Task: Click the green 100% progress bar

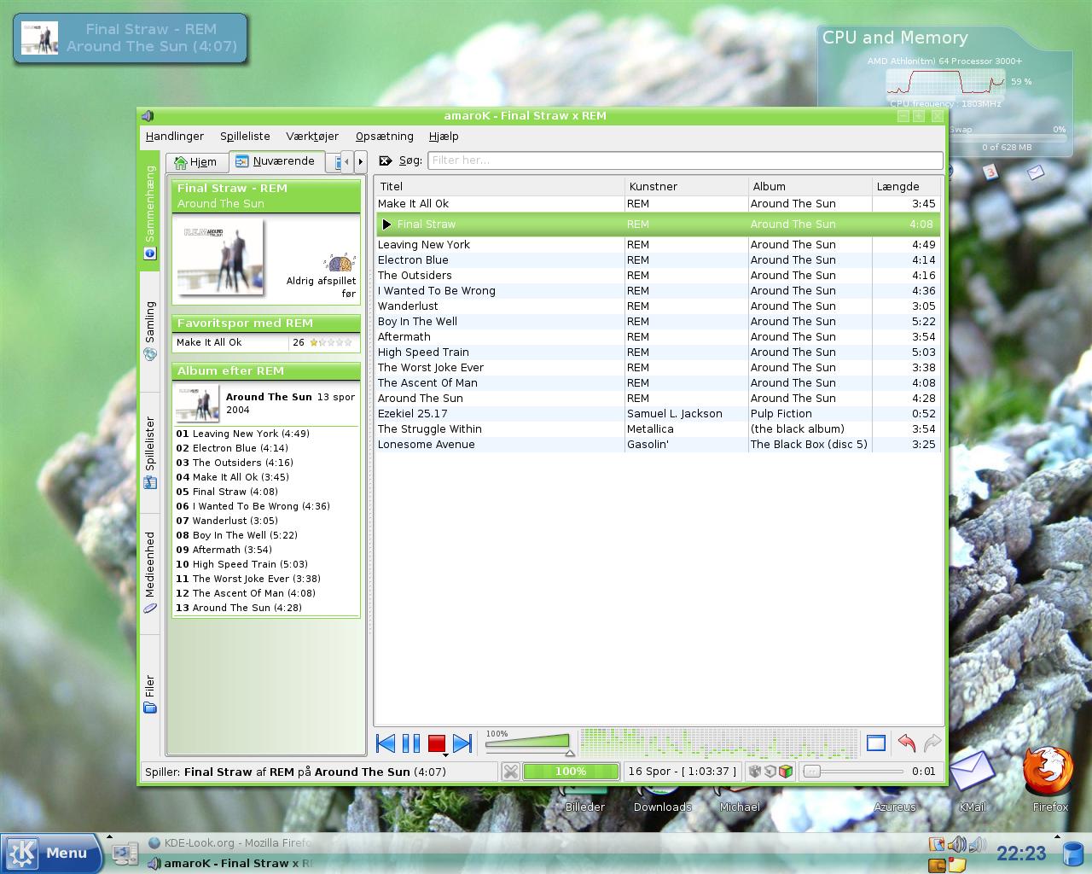Action: (570, 772)
